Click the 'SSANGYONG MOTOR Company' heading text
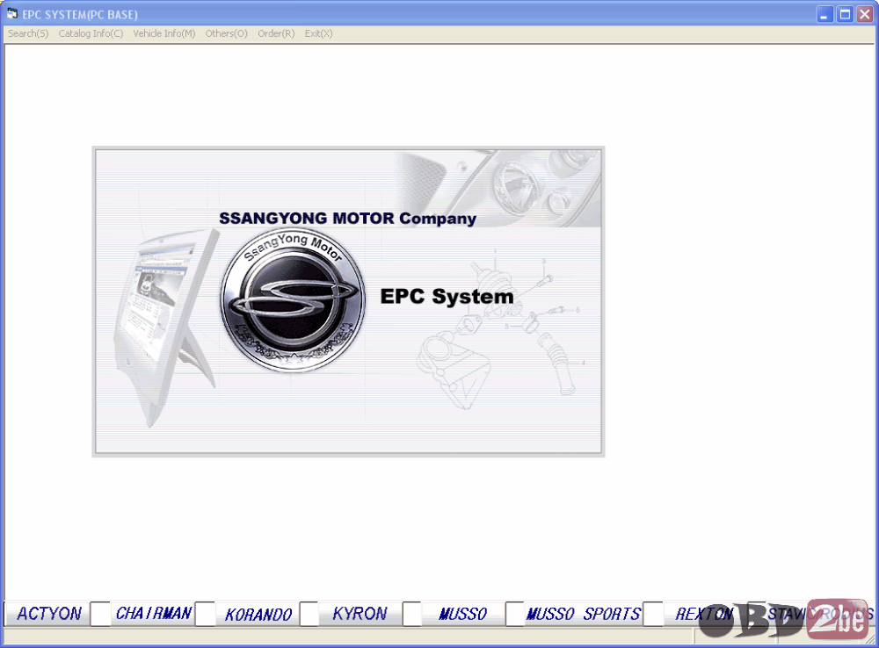This screenshot has width=879, height=648. [x=347, y=219]
